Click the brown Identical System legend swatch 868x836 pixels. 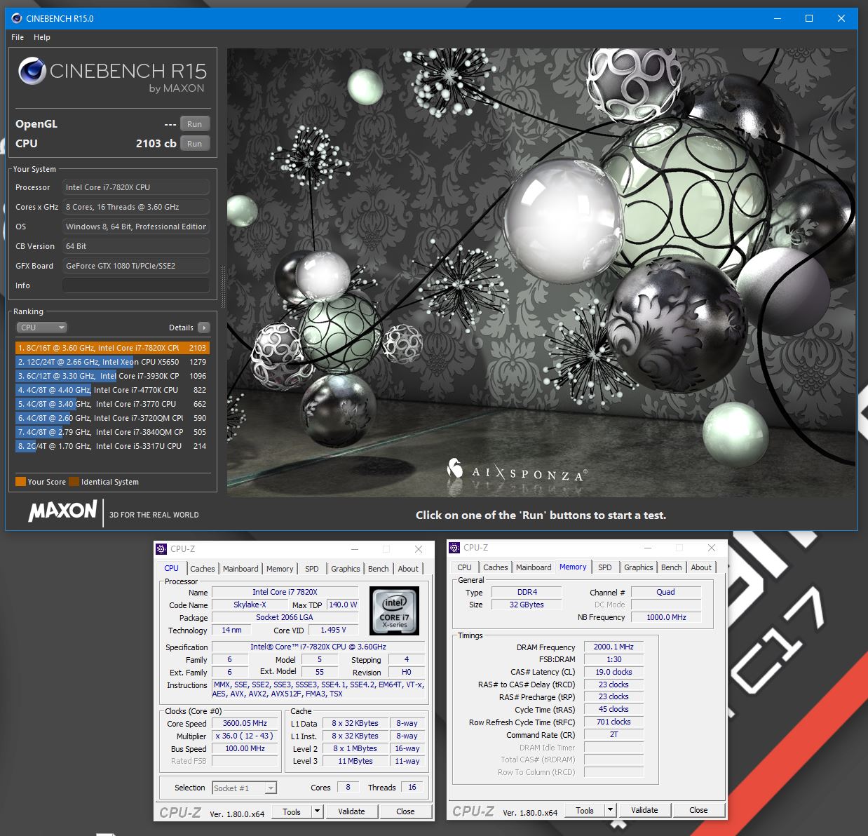pyautogui.click(x=74, y=482)
